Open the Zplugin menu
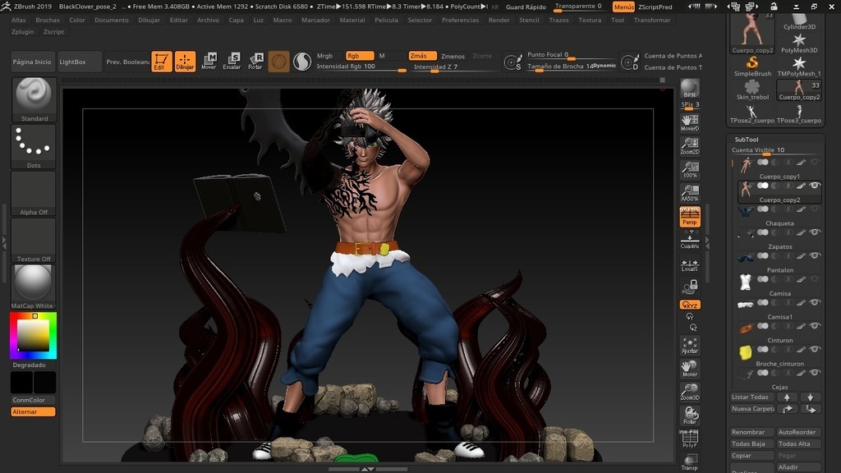Screen dimensions: 841x473 click(x=22, y=32)
